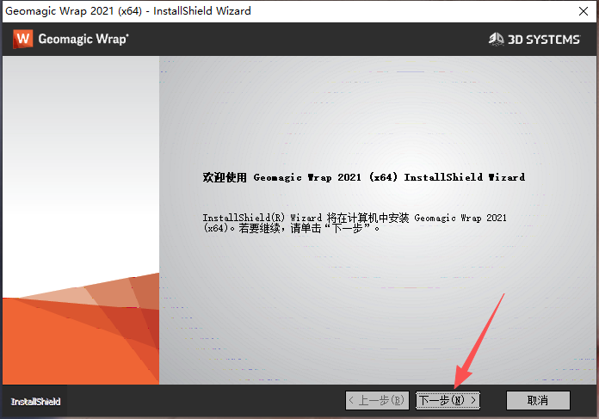Click the InstallShield(R) Wizard description paragraph
The width and height of the screenshot is (599, 419).
[355, 224]
